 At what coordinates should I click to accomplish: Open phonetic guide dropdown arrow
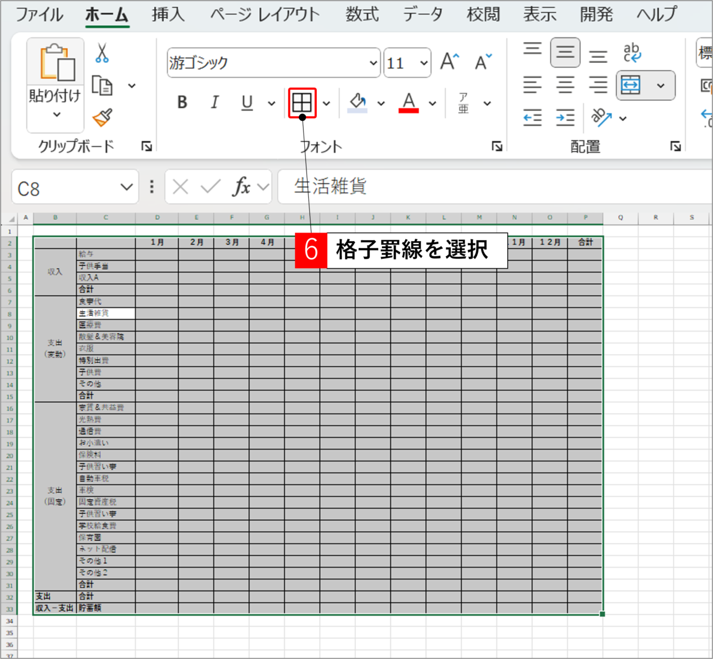487,103
